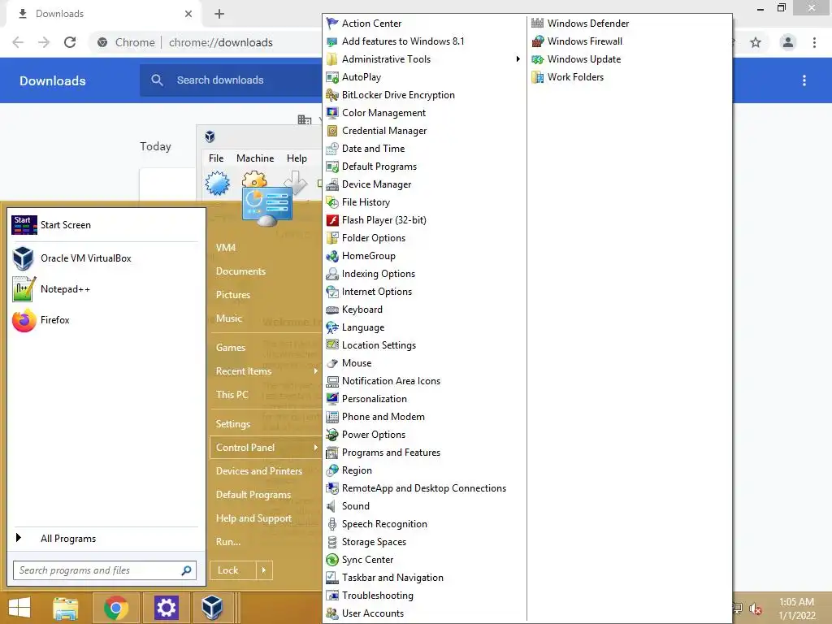Open the Mouse settings icon
The height and width of the screenshot is (624, 832).
point(332,363)
